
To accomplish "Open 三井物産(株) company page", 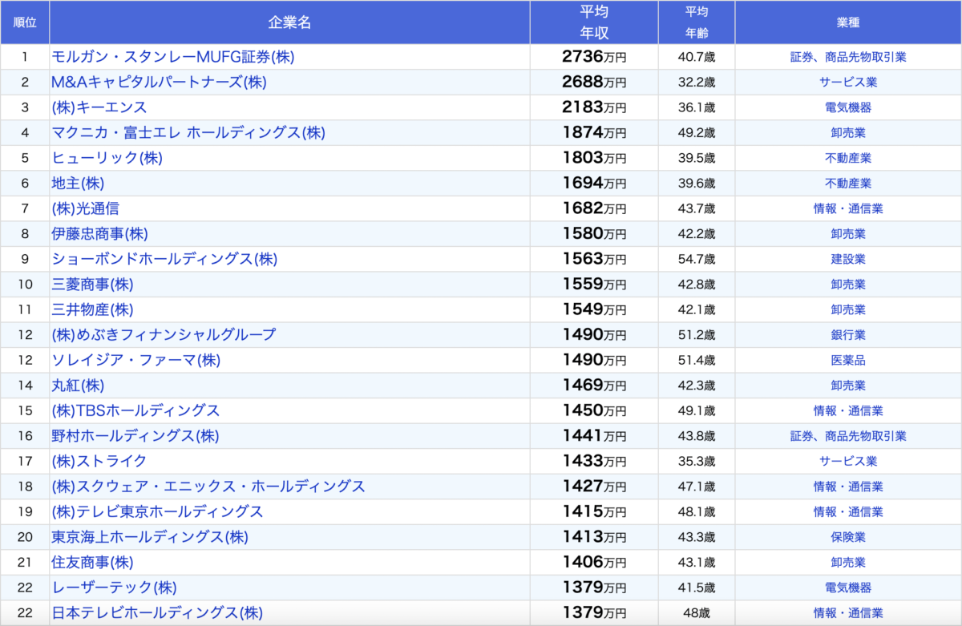I will [x=92, y=309].
